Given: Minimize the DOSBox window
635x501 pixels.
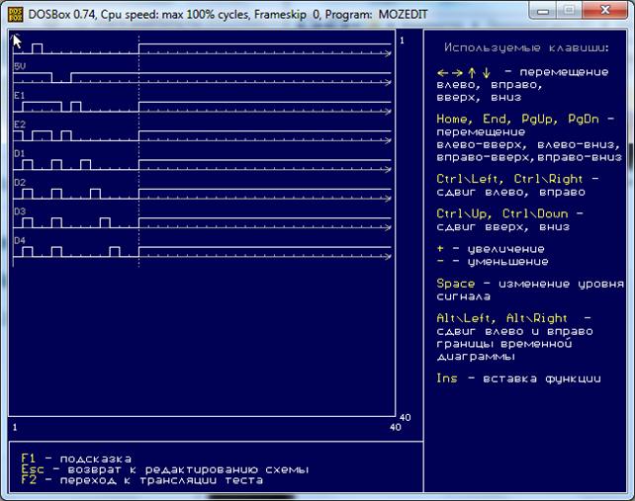Looking at the screenshot, I should [x=543, y=11].
